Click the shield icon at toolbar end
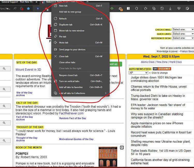Screen dimensions: 194x168 tap(188, 9)
